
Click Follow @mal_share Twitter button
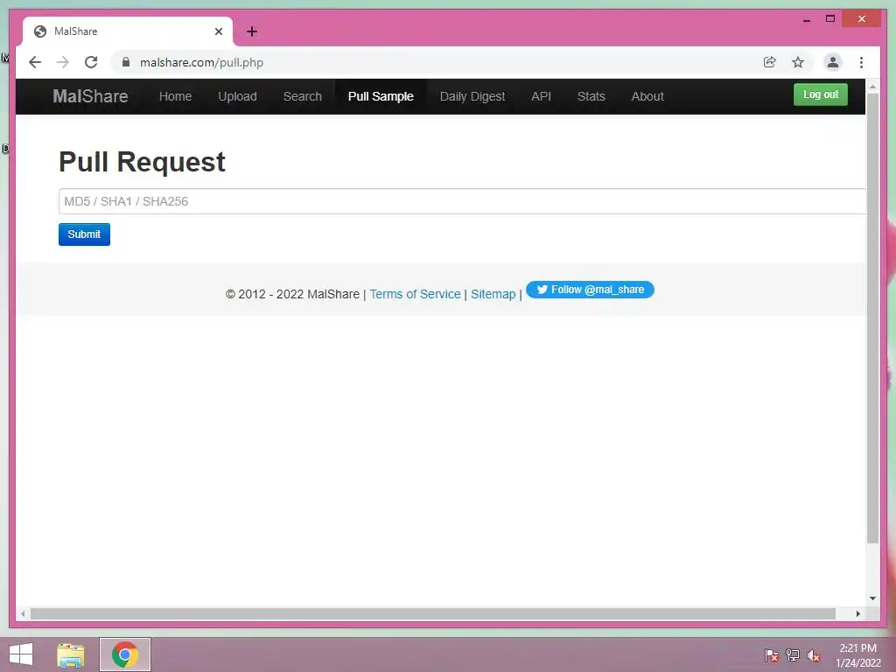click(590, 290)
